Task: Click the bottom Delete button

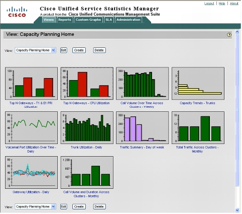Action: [x=99, y=206]
